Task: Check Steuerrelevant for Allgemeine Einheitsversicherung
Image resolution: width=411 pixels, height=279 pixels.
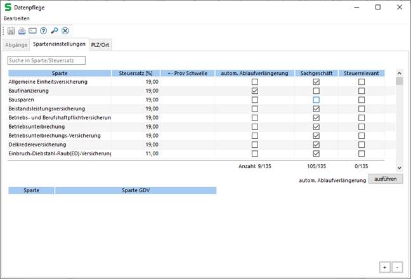Action: (362, 82)
